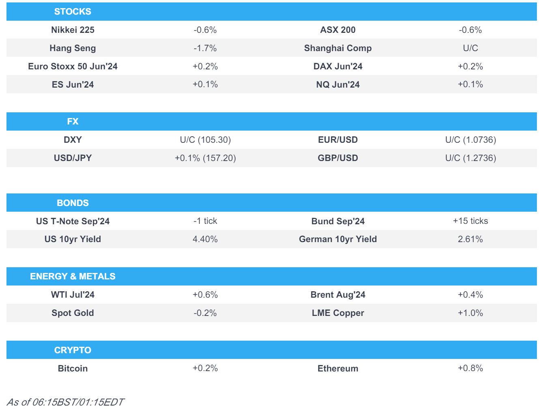Select the USD/JPY +0.1% (157.20) value
The height and width of the screenshot is (410, 543).
point(205,158)
